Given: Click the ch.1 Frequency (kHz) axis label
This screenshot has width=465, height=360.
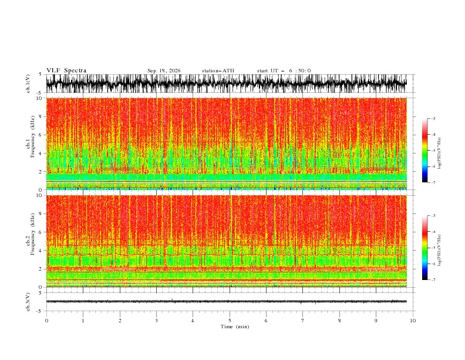Looking at the screenshot, I should (31, 144).
